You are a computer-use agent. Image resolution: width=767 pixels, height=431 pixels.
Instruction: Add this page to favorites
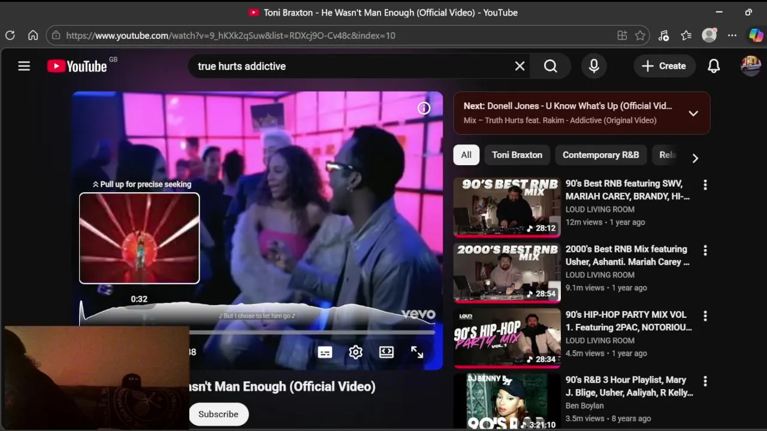[x=640, y=35]
